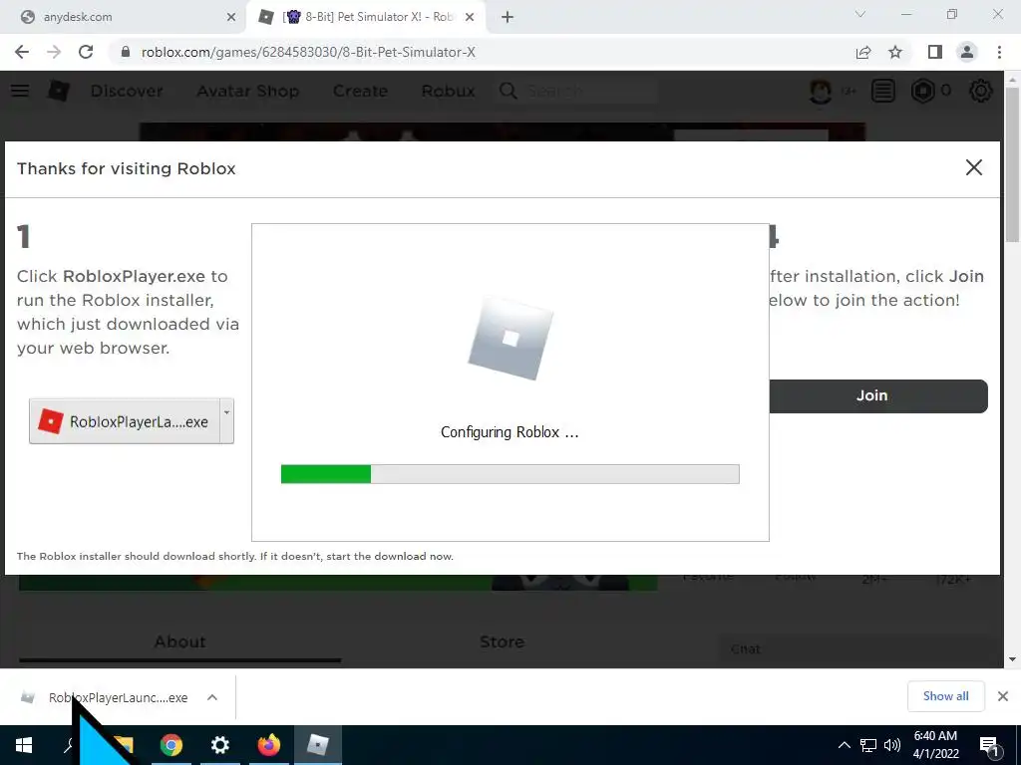Go to the Create page
This screenshot has width=1021, height=765.
tap(360, 91)
